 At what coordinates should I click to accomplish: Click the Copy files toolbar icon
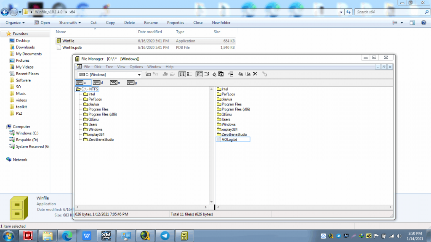[x=240, y=74]
